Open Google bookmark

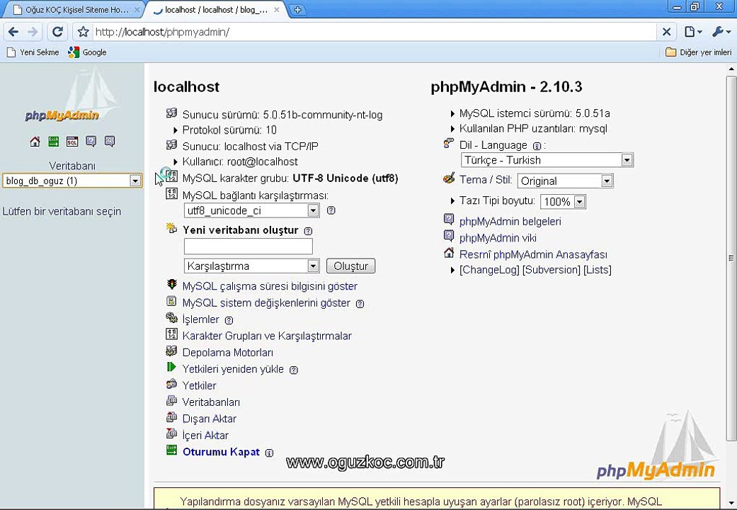[x=87, y=52]
